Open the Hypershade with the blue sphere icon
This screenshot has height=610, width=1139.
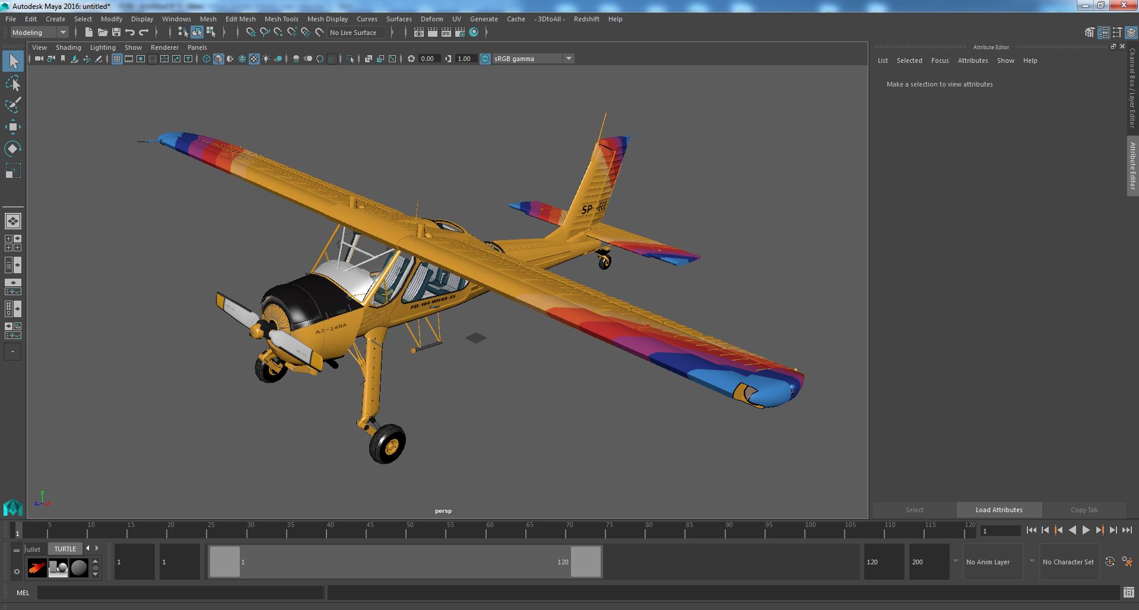coord(474,33)
